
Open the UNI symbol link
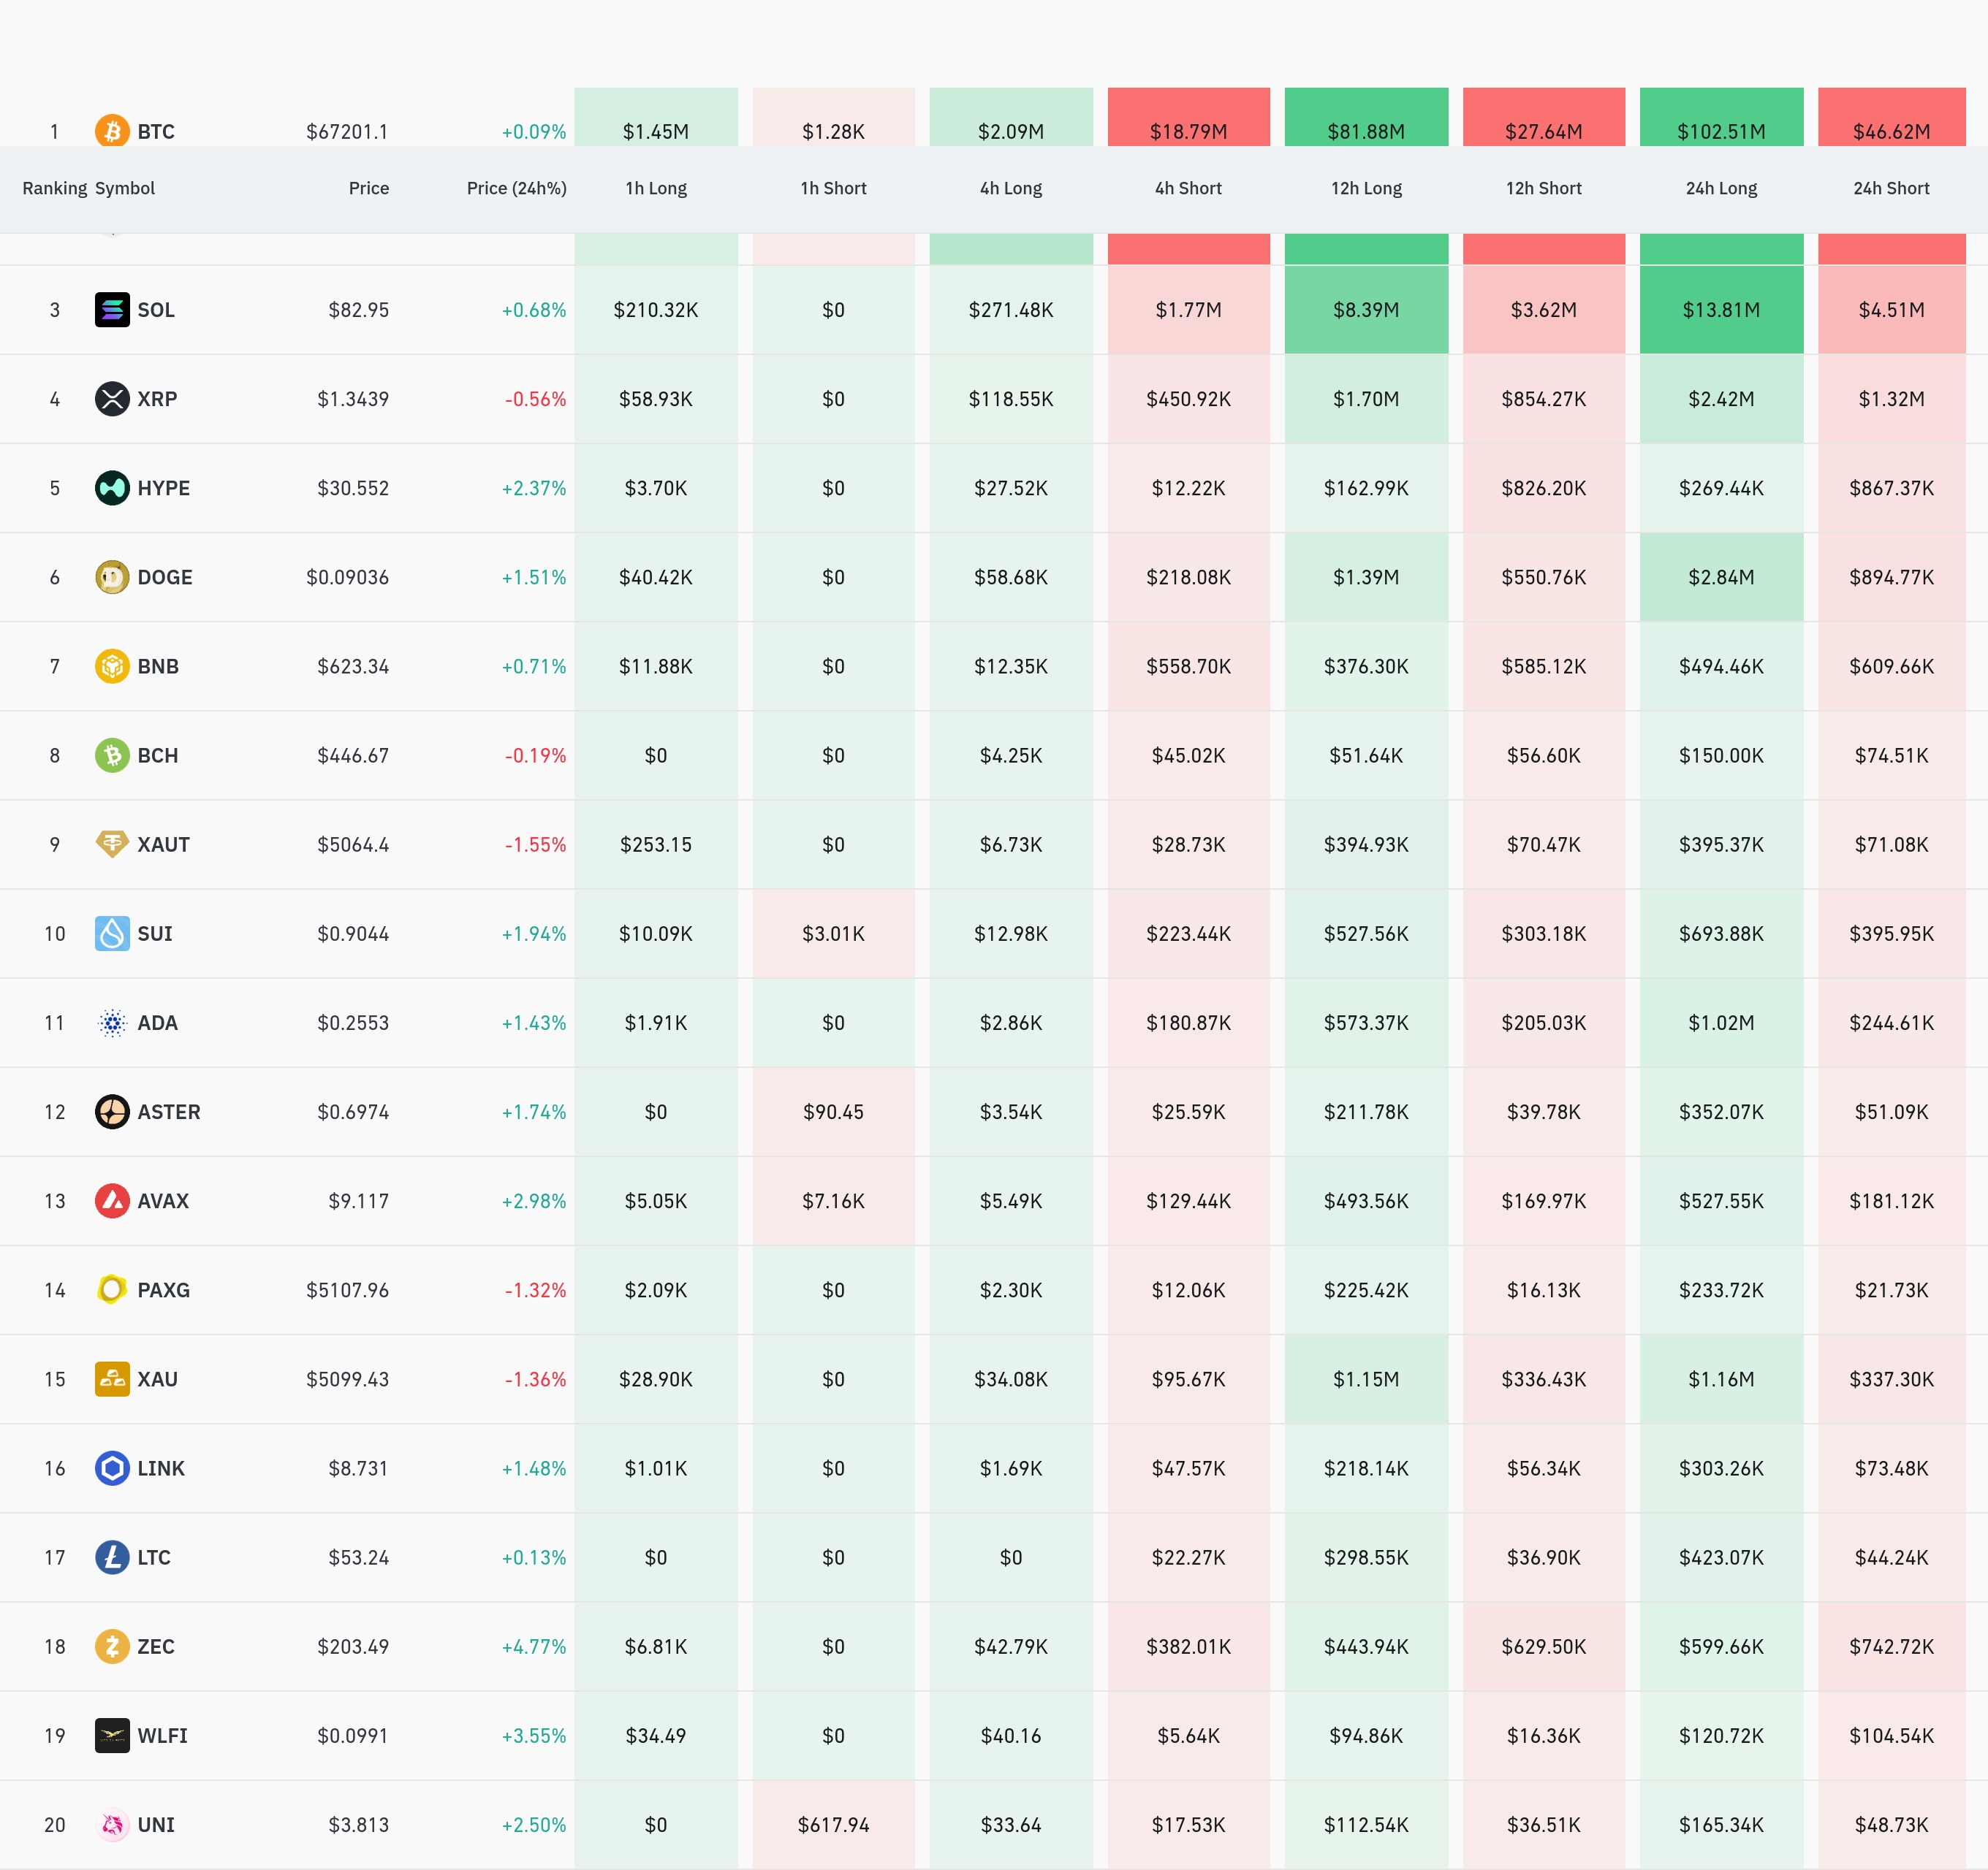156,1824
